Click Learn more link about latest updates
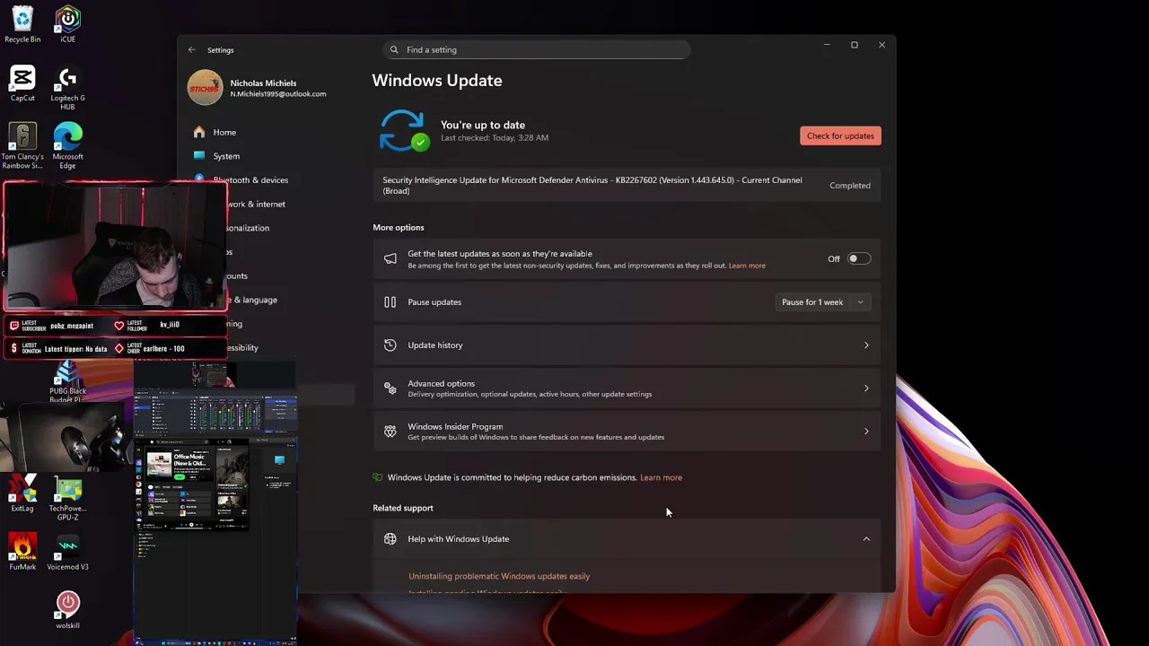The height and width of the screenshot is (646, 1149). (x=747, y=266)
